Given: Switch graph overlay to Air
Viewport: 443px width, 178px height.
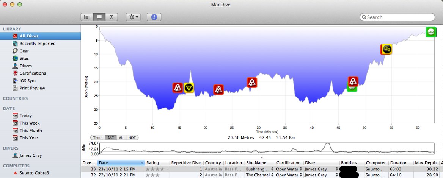Looking at the screenshot, I should pyautogui.click(x=121, y=138).
